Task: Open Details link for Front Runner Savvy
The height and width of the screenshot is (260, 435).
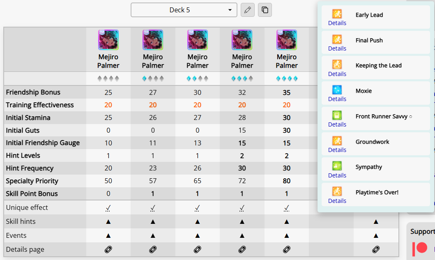Action: (x=337, y=124)
